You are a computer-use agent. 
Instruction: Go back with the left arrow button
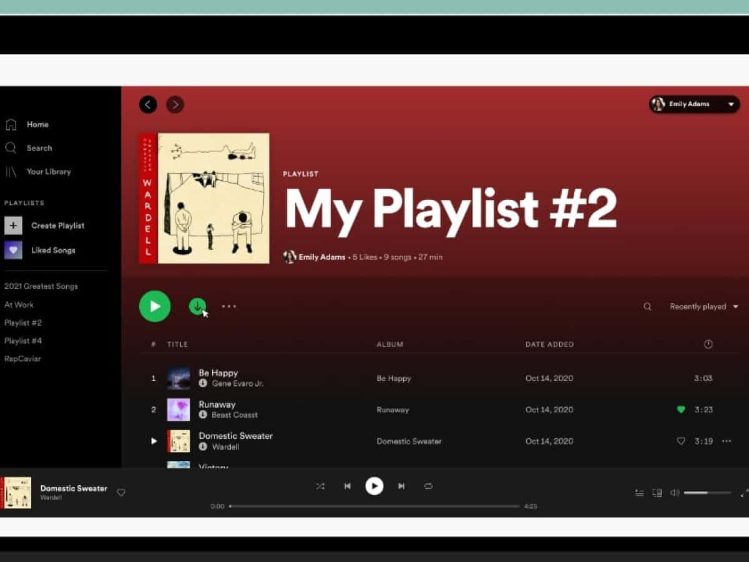(148, 105)
